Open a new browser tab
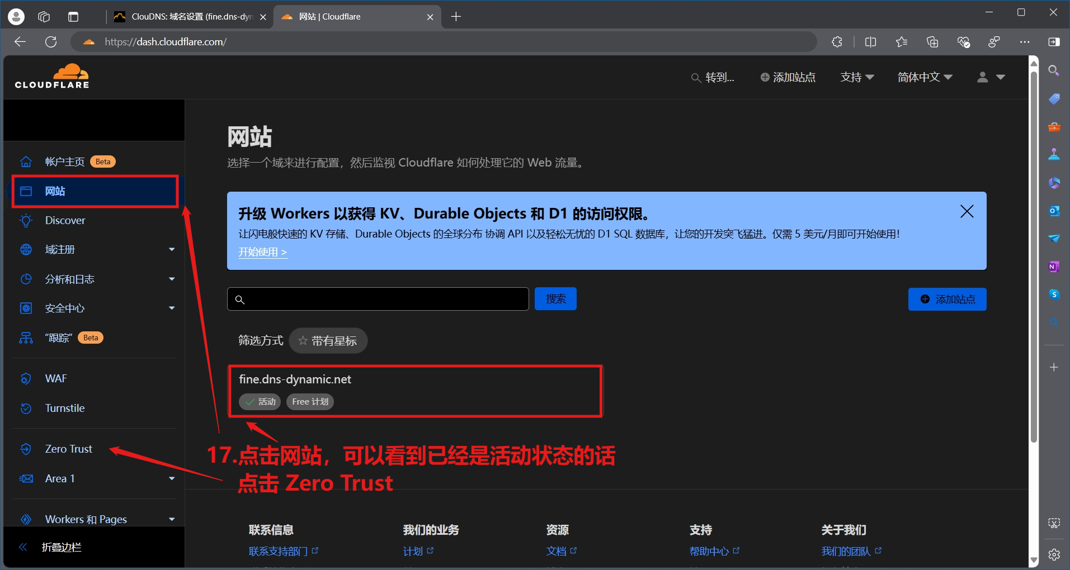Image resolution: width=1070 pixels, height=570 pixels. click(456, 17)
